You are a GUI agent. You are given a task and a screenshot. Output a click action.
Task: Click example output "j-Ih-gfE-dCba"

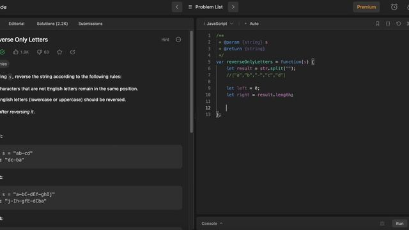26,201
